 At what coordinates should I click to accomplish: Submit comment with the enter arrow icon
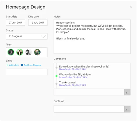tap(127, 92)
